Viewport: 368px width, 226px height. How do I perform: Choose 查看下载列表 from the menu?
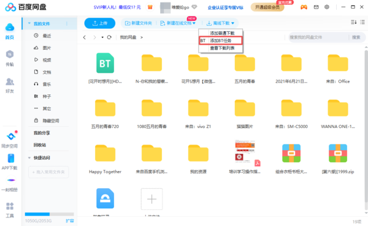point(221,48)
